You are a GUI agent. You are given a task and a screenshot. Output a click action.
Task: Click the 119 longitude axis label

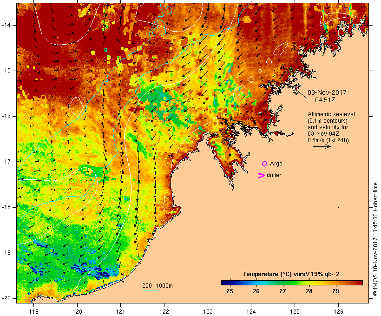(x=33, y=311)
